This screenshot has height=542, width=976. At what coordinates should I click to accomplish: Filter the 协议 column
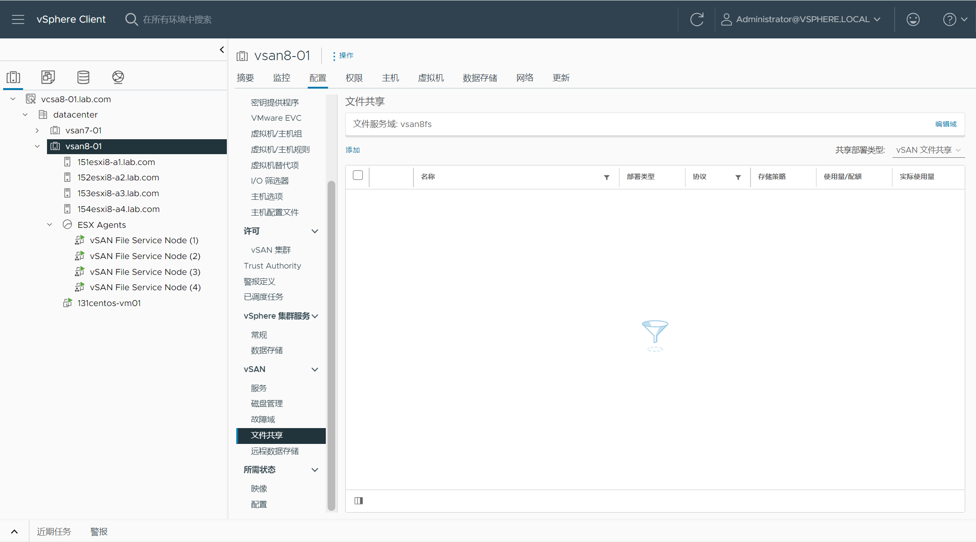coord(738,177)
